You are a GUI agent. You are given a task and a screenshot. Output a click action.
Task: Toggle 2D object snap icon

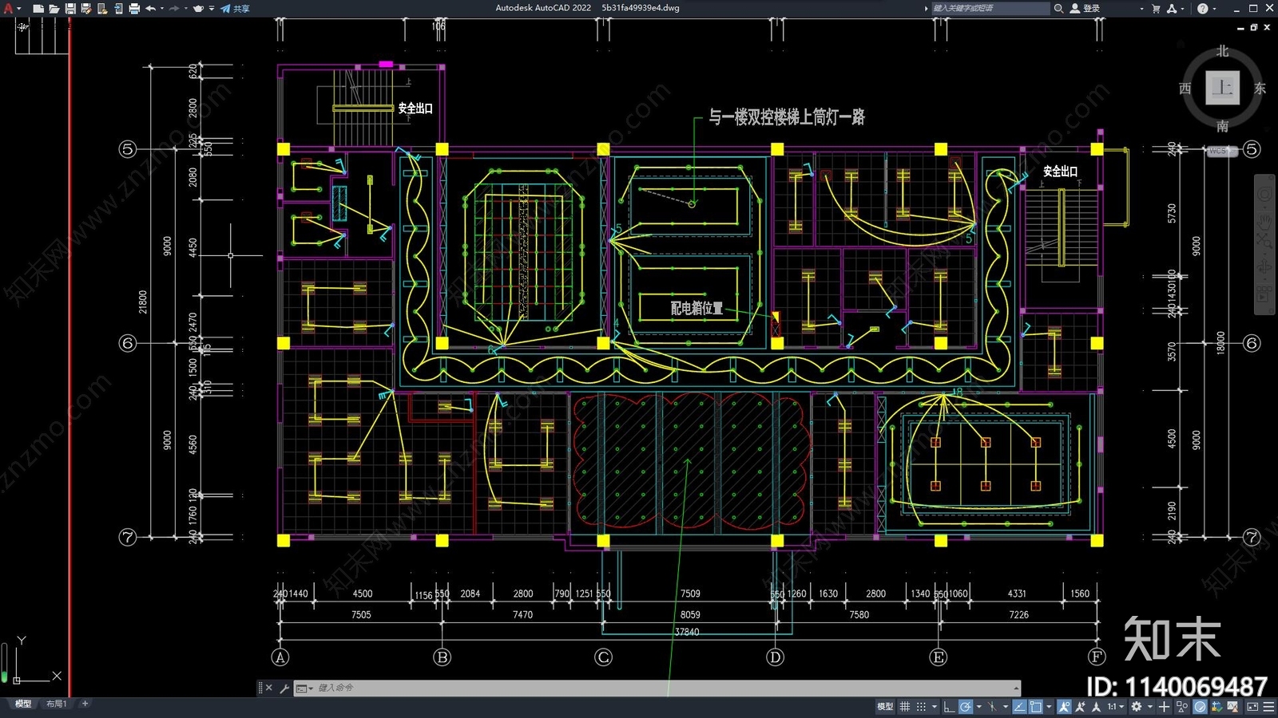click(x=1036, y=707)
